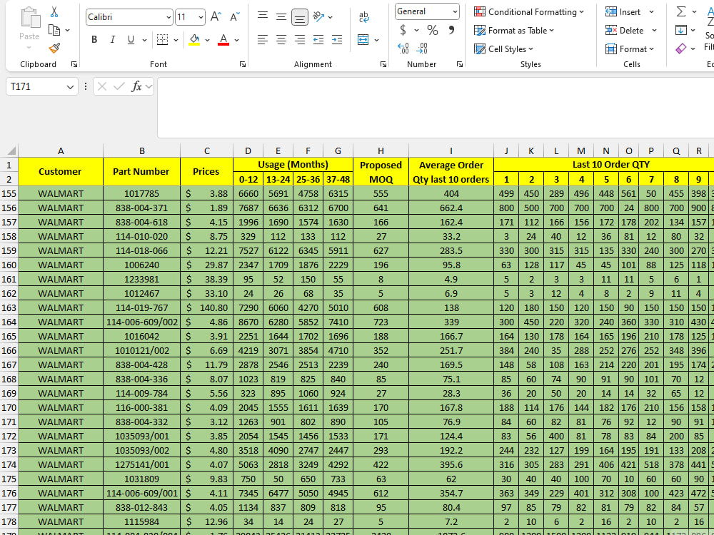Select row 163 header
Viewport: 714px width, 535px height.
(9, 307)
